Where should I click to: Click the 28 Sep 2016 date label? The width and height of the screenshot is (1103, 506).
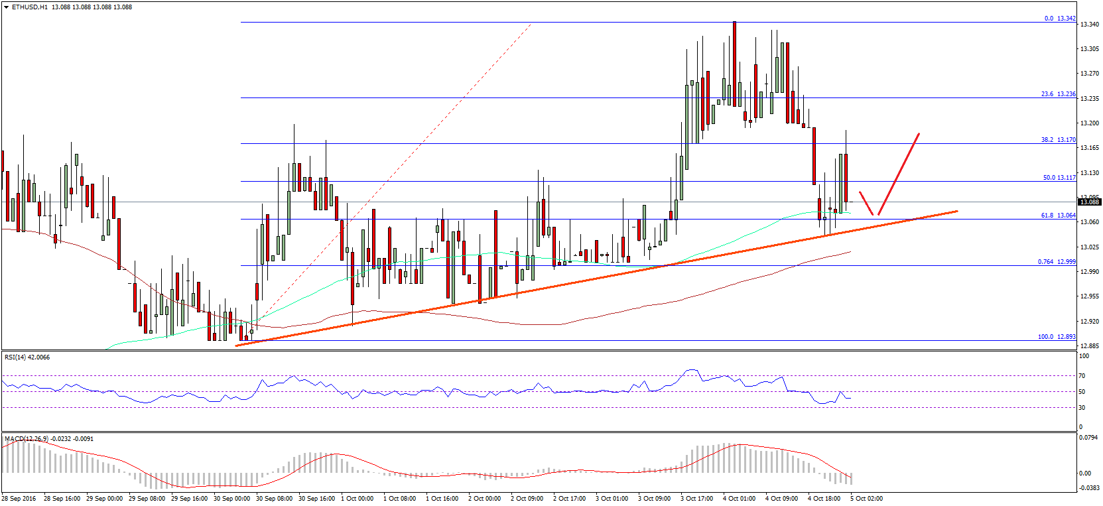tap(19, 499)
